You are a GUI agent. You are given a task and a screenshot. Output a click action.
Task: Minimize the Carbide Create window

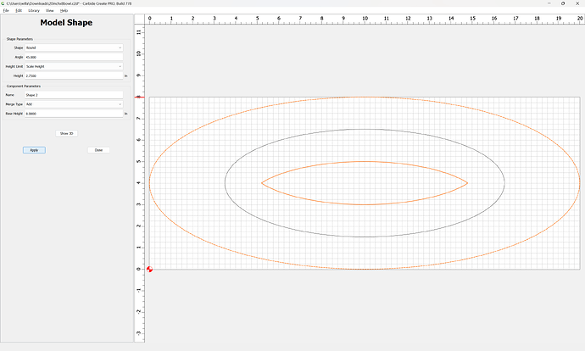(549, 3)
